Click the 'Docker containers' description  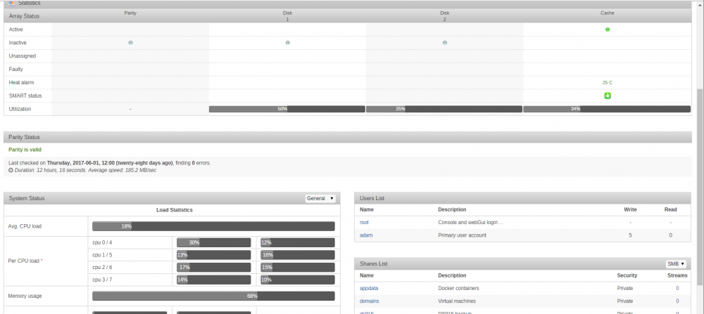pyautogui.click(x=458, y=288)
